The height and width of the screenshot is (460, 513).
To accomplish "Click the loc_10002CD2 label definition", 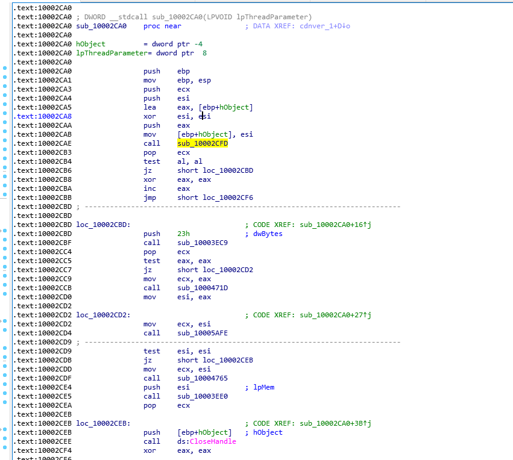I will click(102, 315).
